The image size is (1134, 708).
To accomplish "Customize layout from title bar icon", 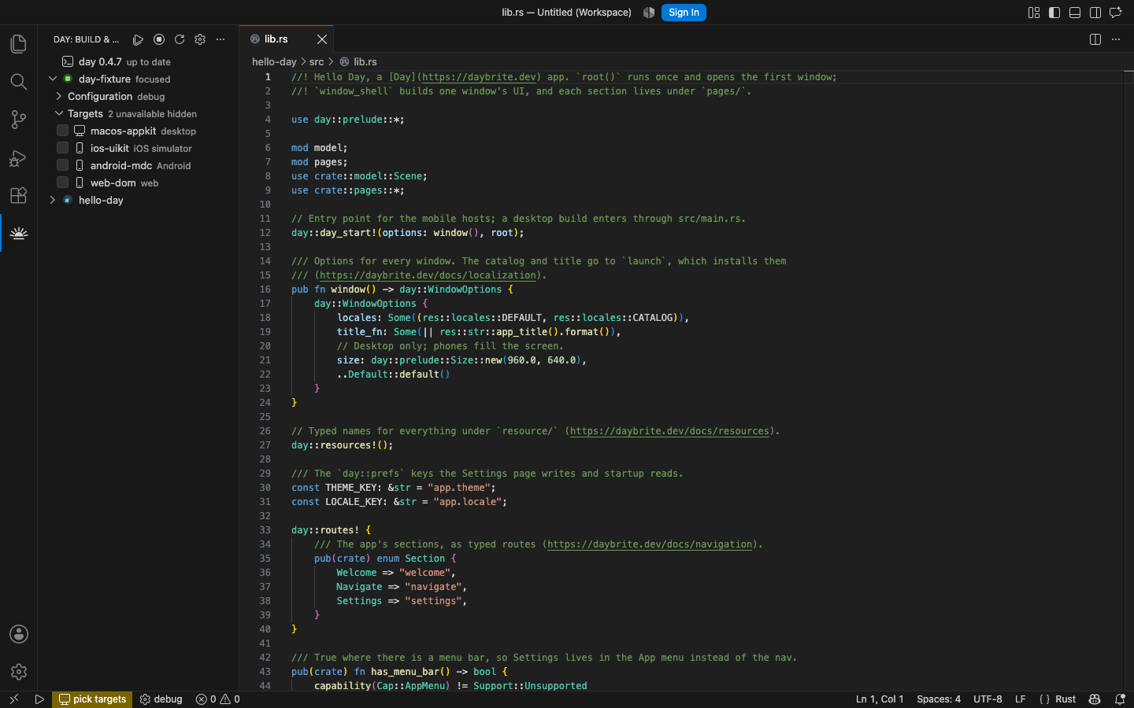I will [1034, 13].
